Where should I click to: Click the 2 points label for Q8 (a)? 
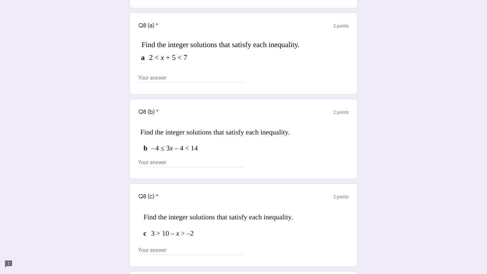click(x=341, y=26)
